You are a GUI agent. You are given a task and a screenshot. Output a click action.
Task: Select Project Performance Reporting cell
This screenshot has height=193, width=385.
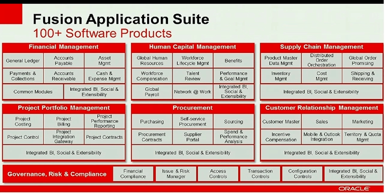point(104,121)
